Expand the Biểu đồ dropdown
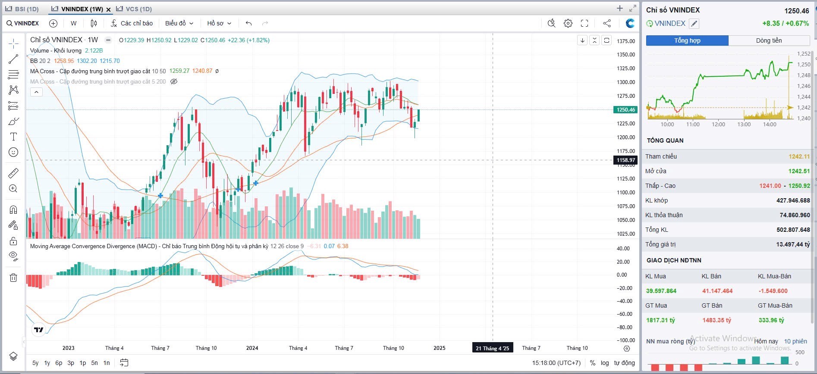Screen dimensions: 817x374 [x=179, y=23]
